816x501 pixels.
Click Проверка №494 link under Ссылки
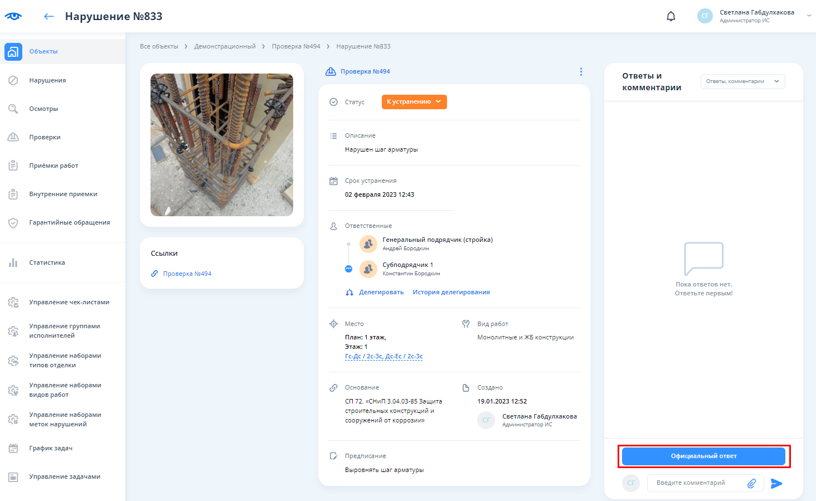click(x=187, y=274)
